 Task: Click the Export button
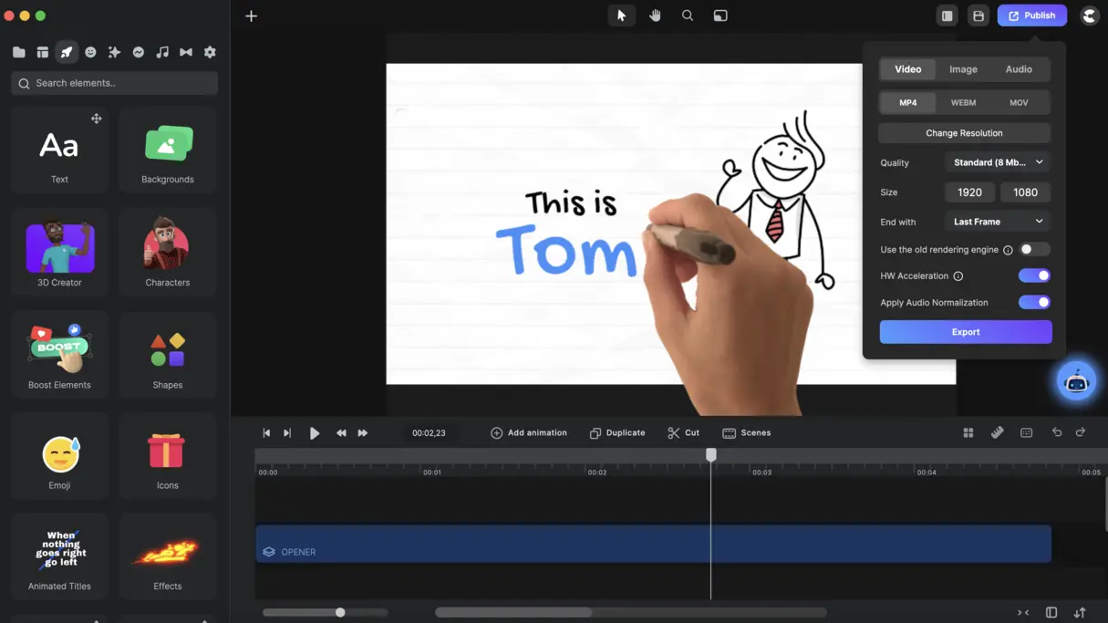click(965, 331)
